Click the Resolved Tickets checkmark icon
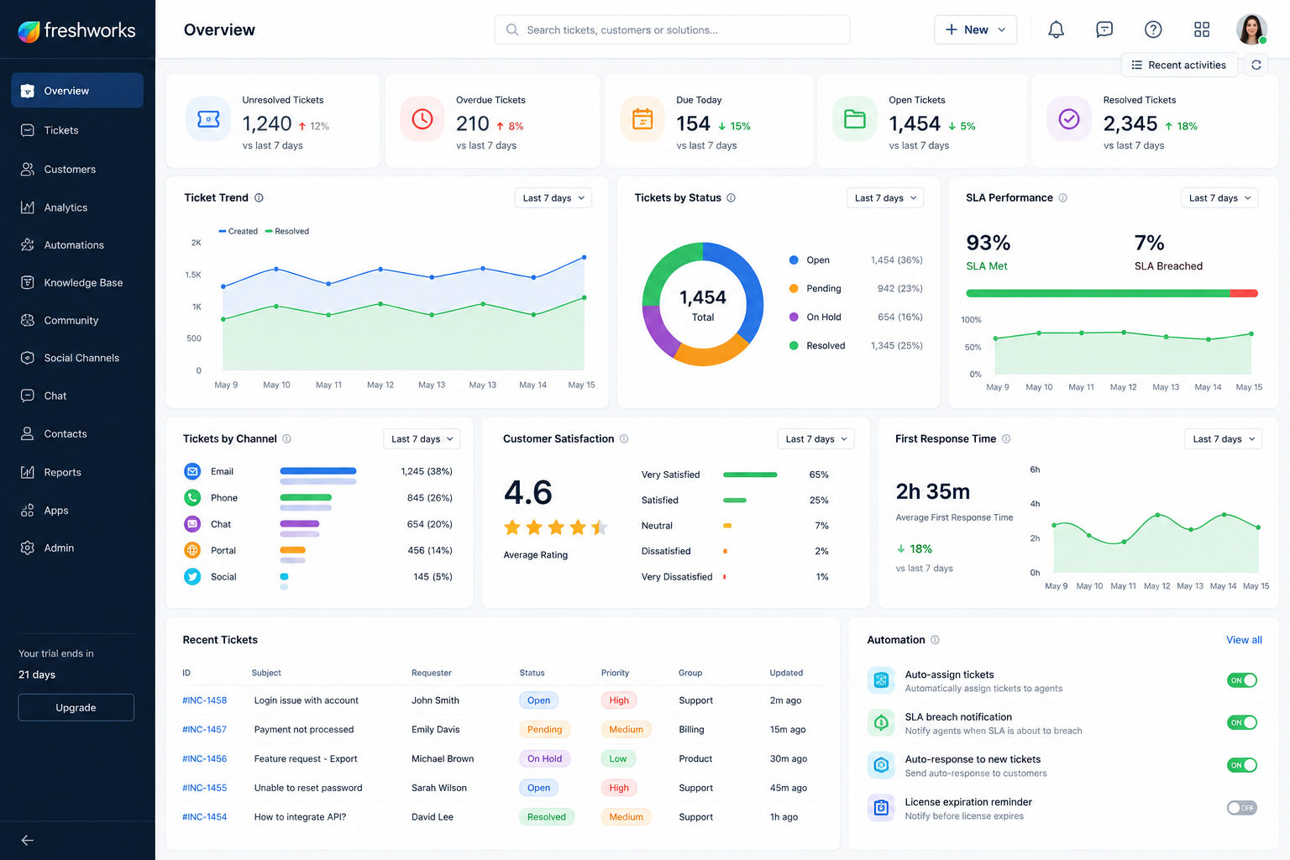1290x860 pixels. coord(1069,119)
